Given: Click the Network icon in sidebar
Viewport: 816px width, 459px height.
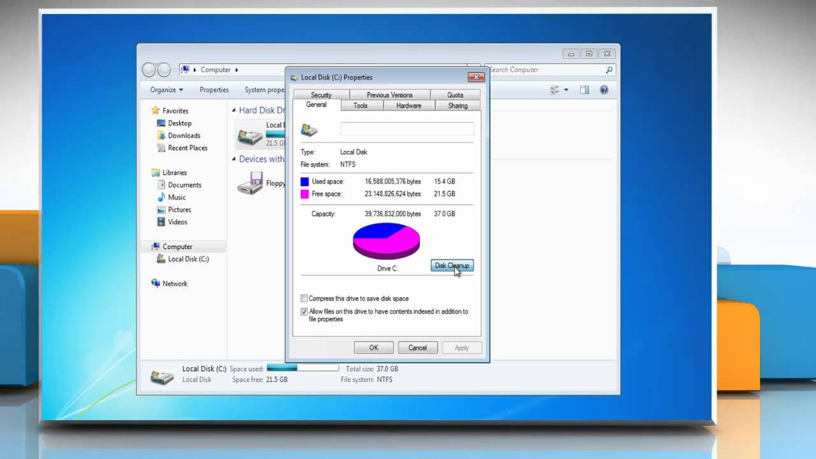Looking at the screenshot, I should point(156,284).
